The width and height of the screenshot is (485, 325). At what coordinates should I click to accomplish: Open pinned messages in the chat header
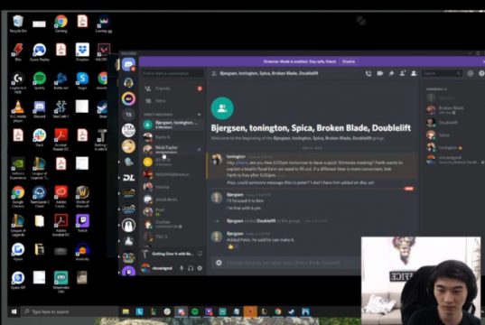pos(391,74)
